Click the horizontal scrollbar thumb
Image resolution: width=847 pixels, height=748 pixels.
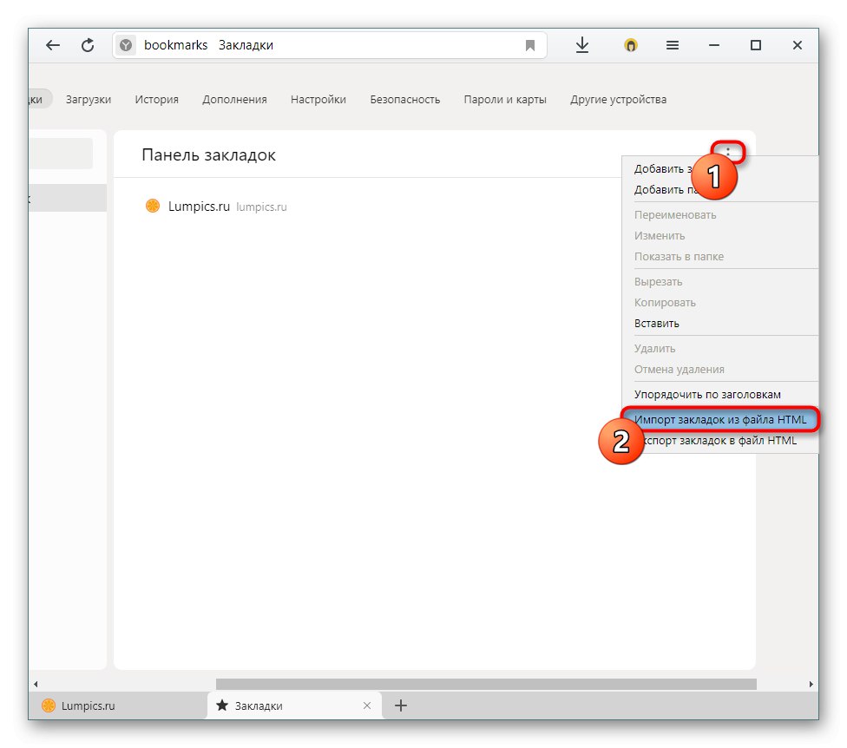[x=486, y=684]
